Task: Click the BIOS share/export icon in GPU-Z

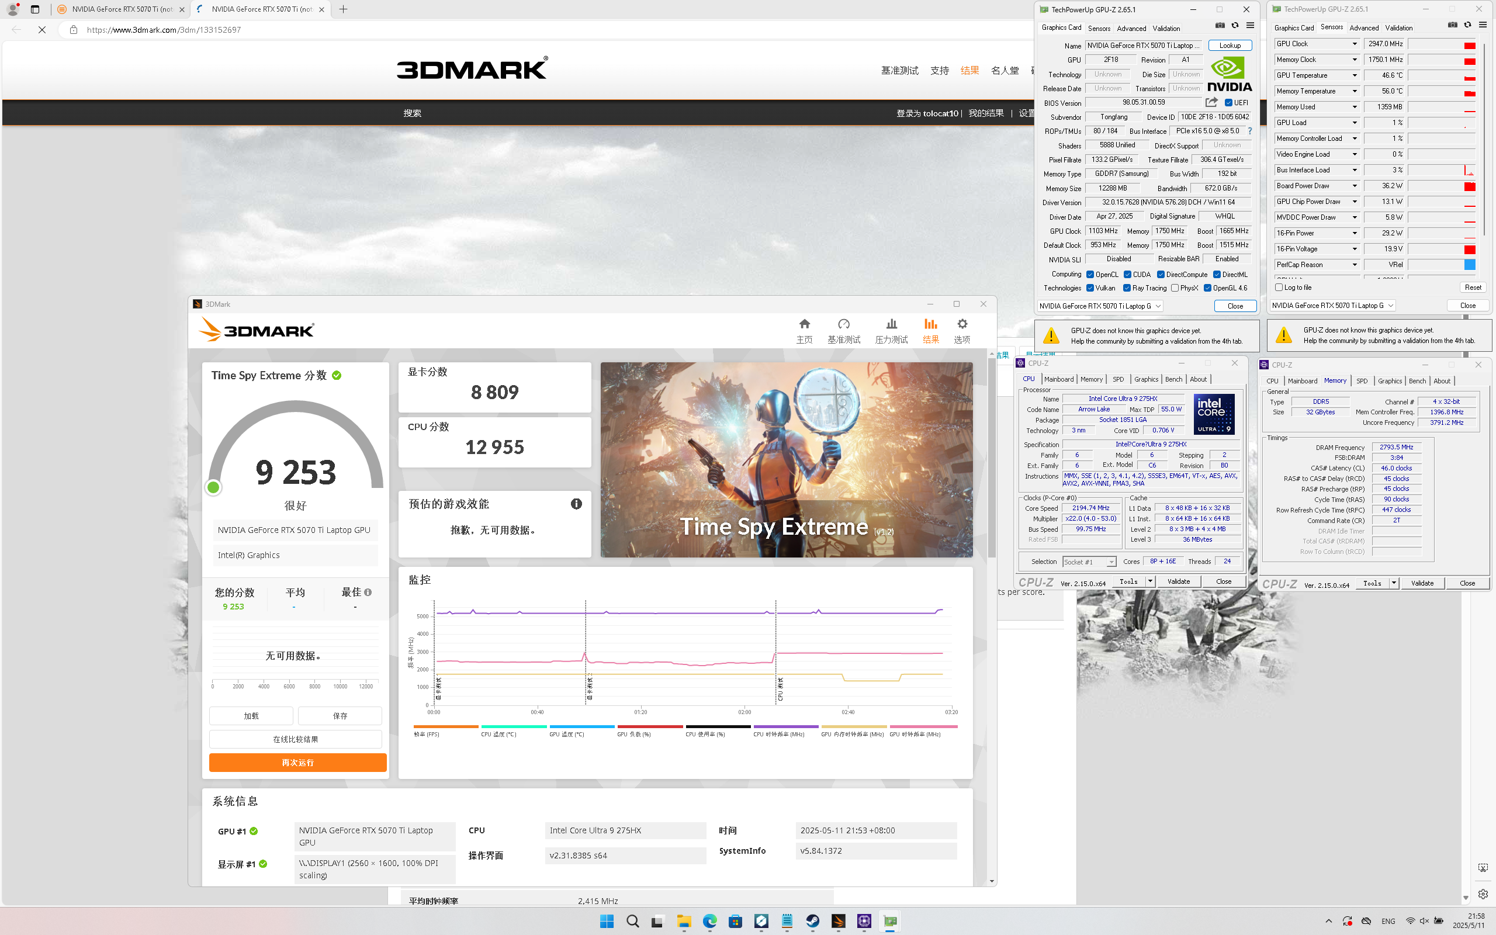Action: pos(1211,103)
